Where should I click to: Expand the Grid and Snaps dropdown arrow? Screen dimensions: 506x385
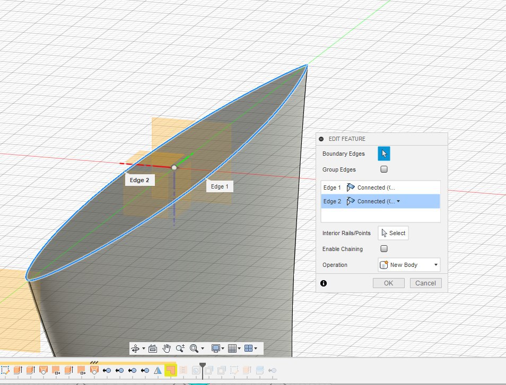point(239,348)
